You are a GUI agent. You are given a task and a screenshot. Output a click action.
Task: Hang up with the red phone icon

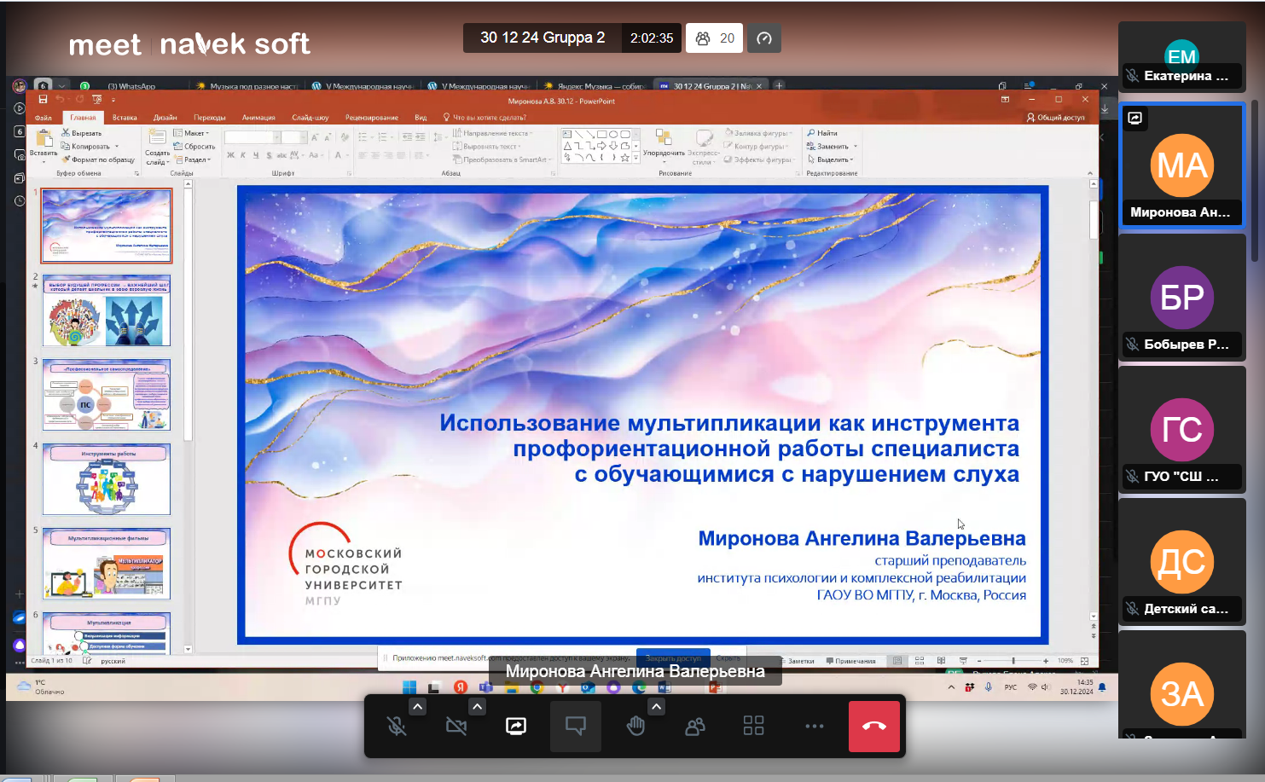click(x=873, y=726)
